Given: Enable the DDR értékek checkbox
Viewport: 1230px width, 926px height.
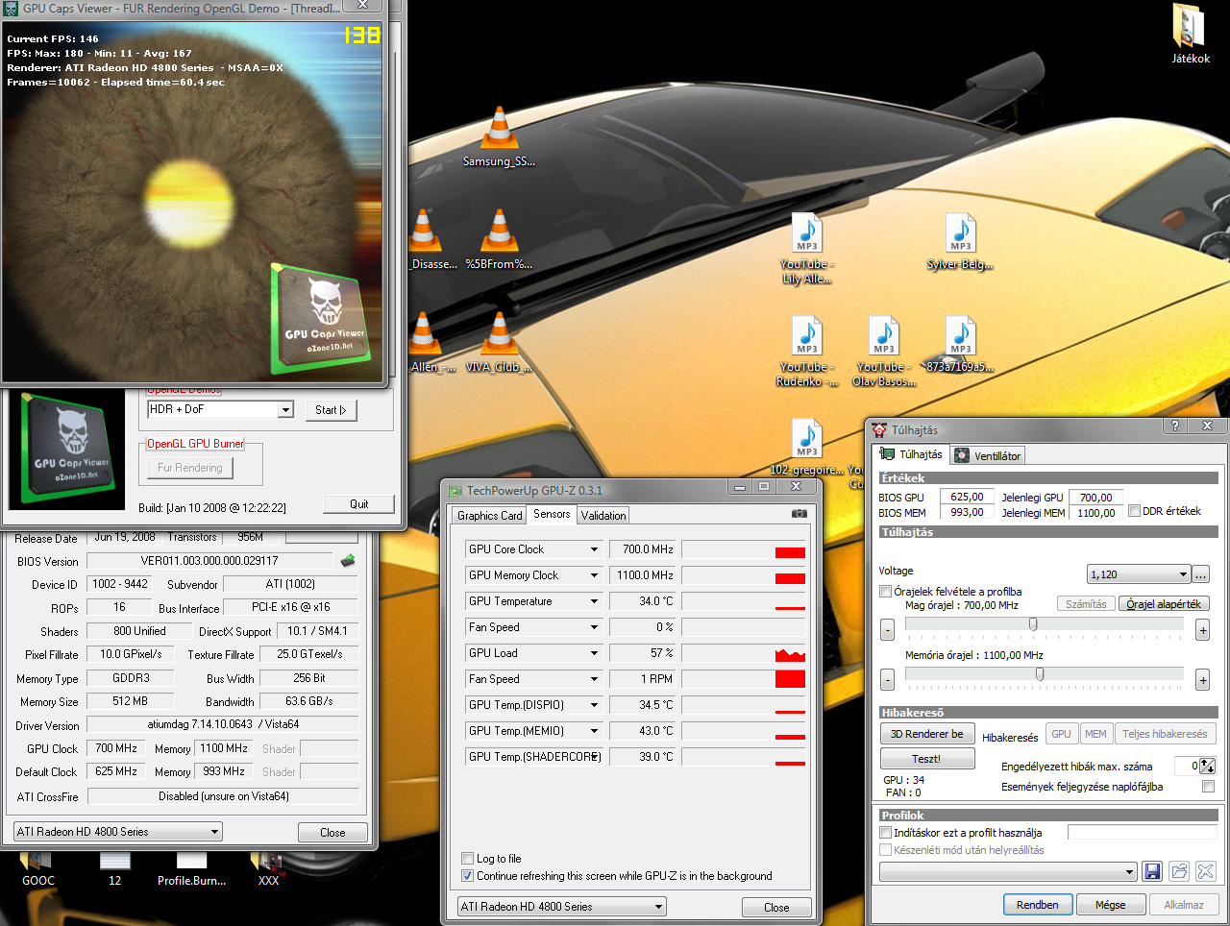Looking at the screenshot, I should tap(1134, 511).
